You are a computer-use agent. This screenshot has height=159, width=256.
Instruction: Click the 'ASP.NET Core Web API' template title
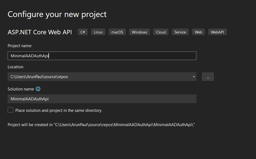40,32
